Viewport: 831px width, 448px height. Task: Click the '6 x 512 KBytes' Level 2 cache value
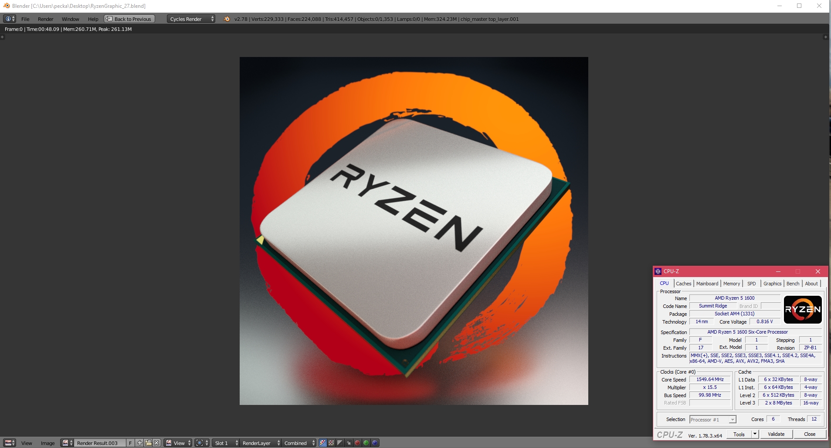tap(778, 395)
